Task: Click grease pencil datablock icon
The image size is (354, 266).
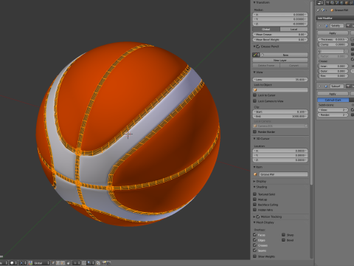Action: (256, 55)
